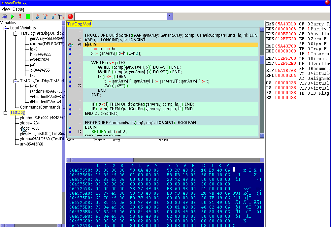Viewport: 331px width, 227px height.
Task: Click the show-source icon at toolbar start
Action: click(x=4, y=16)
